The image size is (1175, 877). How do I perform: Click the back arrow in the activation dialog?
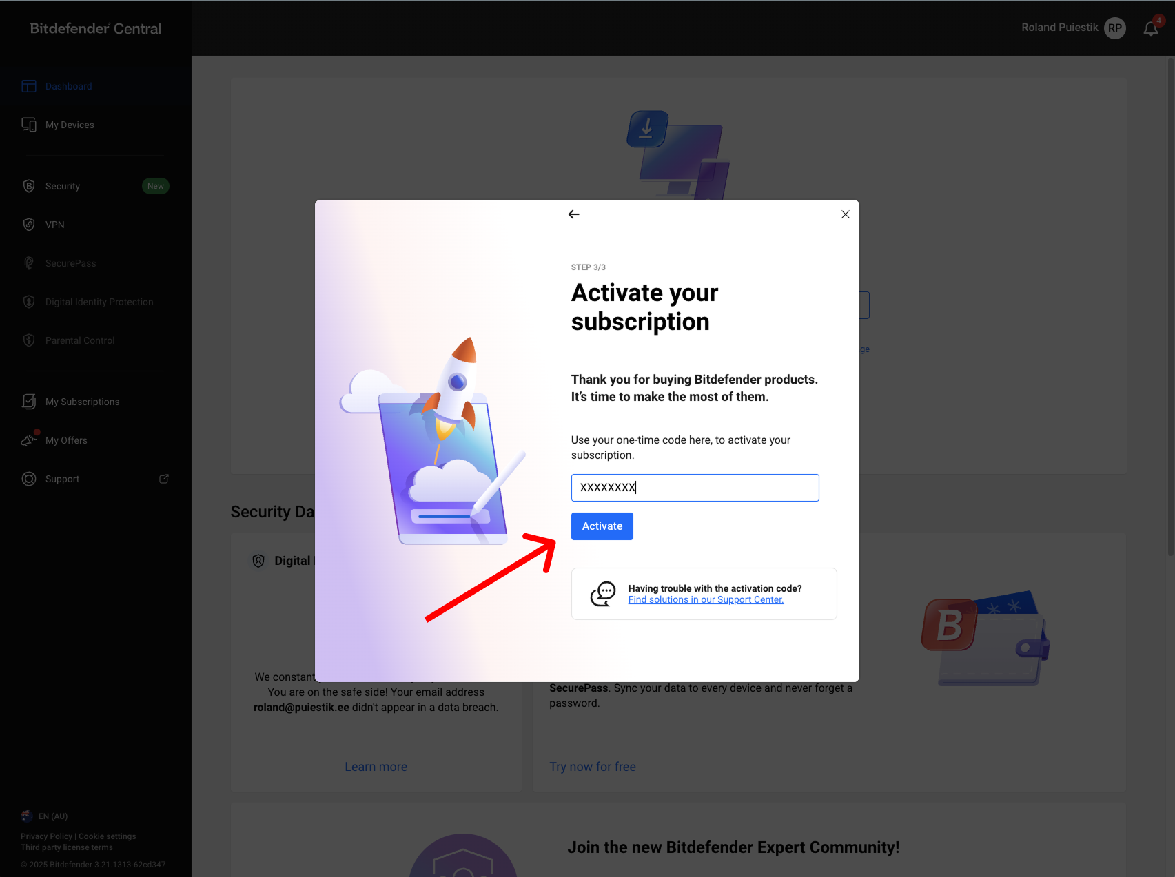coord(573,214)
